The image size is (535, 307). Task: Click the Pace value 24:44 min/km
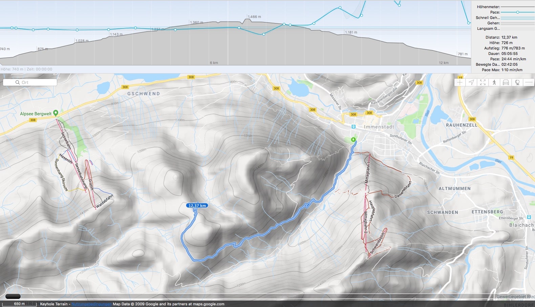[514, 59]
